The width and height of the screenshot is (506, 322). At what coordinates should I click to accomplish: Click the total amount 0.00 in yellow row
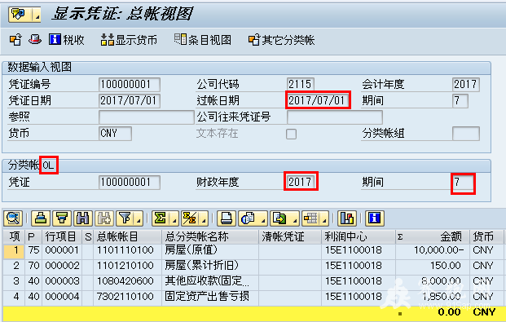click(x=449, y=312)
